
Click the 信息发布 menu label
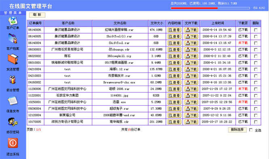13,111
